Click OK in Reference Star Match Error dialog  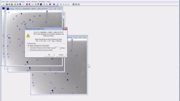(x=49, y=55)
